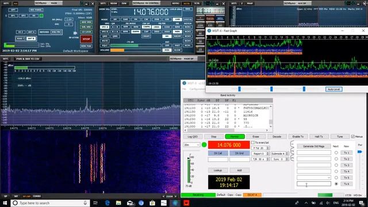The width and height of the screenshot is (368, 207).
Task: Select the Next radio button for Tx 1
Action: [x=336, y=153]
